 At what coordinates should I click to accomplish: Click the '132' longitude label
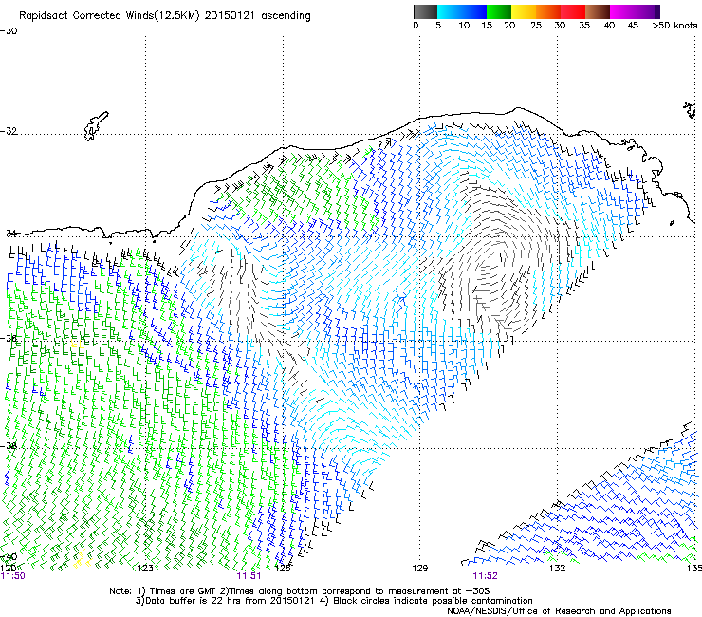click(557, 569)
